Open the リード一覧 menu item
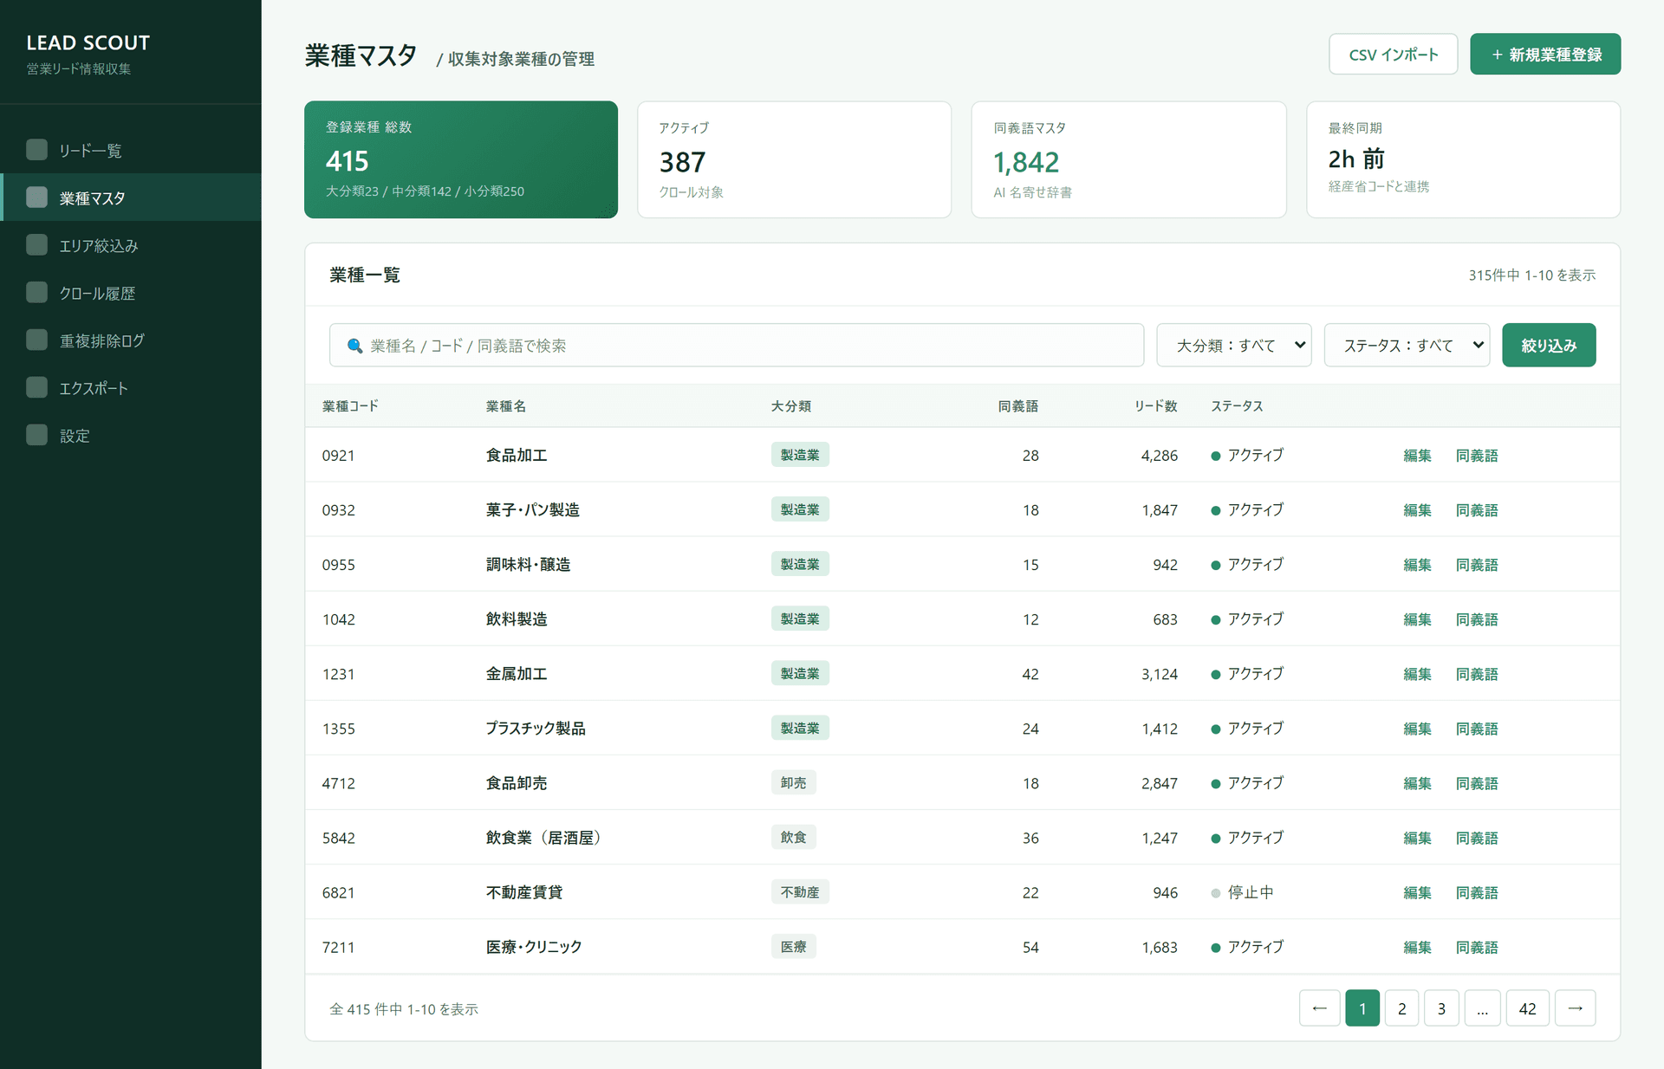 tap(131, 150)
